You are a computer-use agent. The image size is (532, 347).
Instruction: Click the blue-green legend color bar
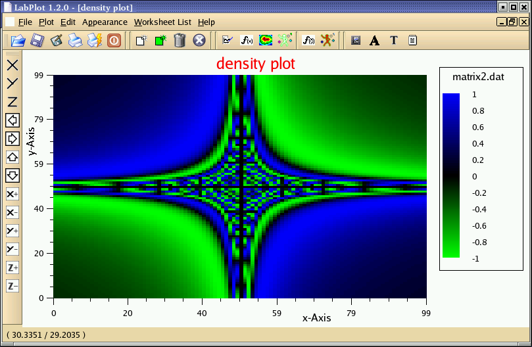(x=451, y=175)
